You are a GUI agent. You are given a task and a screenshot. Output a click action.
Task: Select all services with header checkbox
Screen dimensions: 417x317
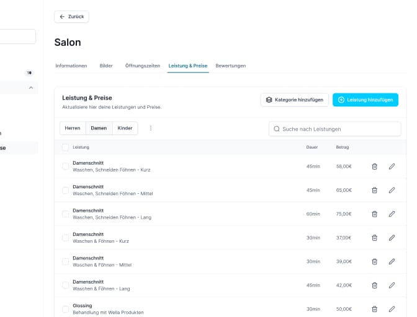tap(66, 147)
